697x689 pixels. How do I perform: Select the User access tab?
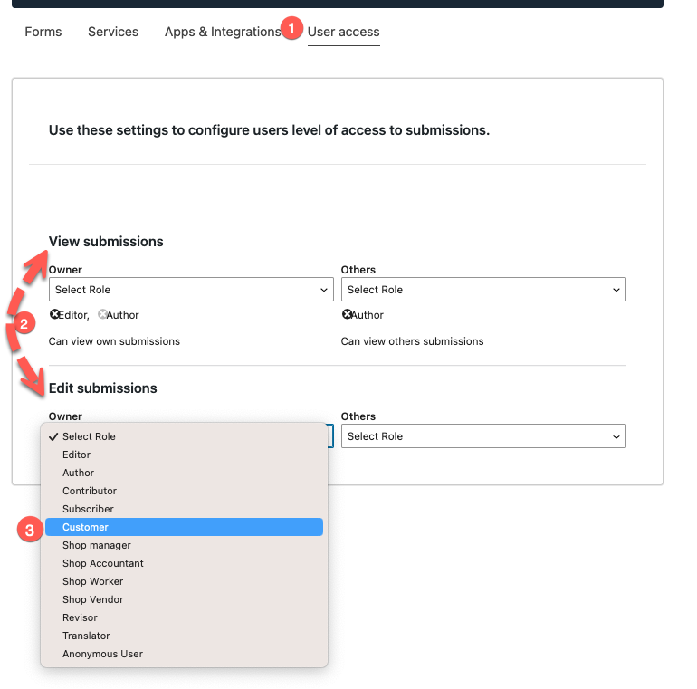[343, 32]
